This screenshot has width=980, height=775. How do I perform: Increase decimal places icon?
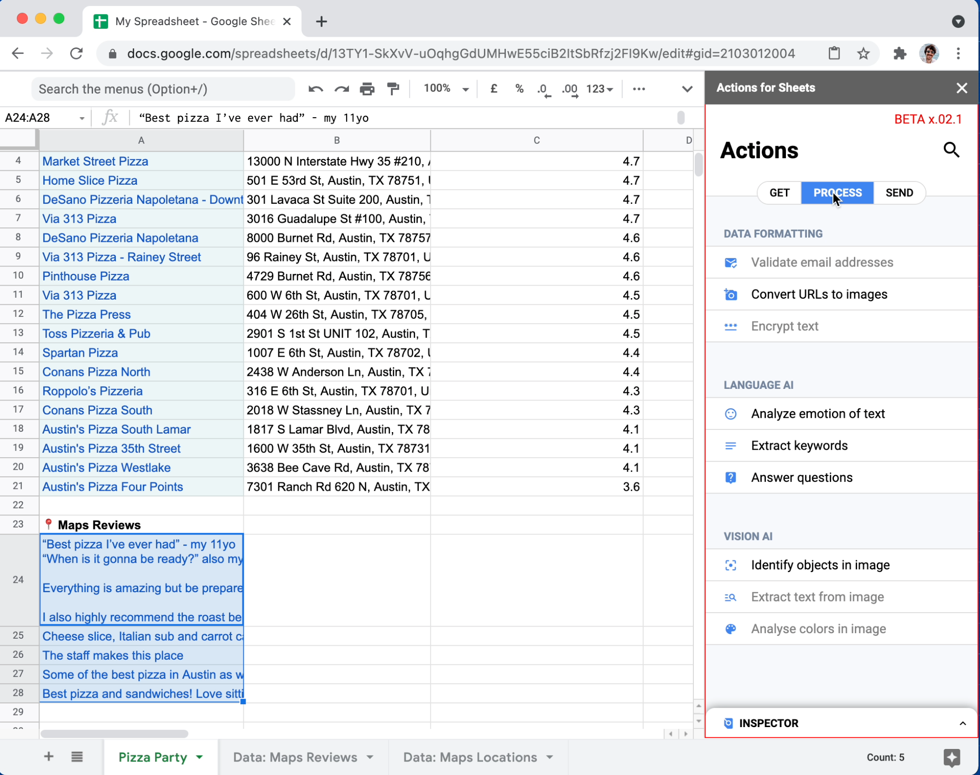click(570, 89)
